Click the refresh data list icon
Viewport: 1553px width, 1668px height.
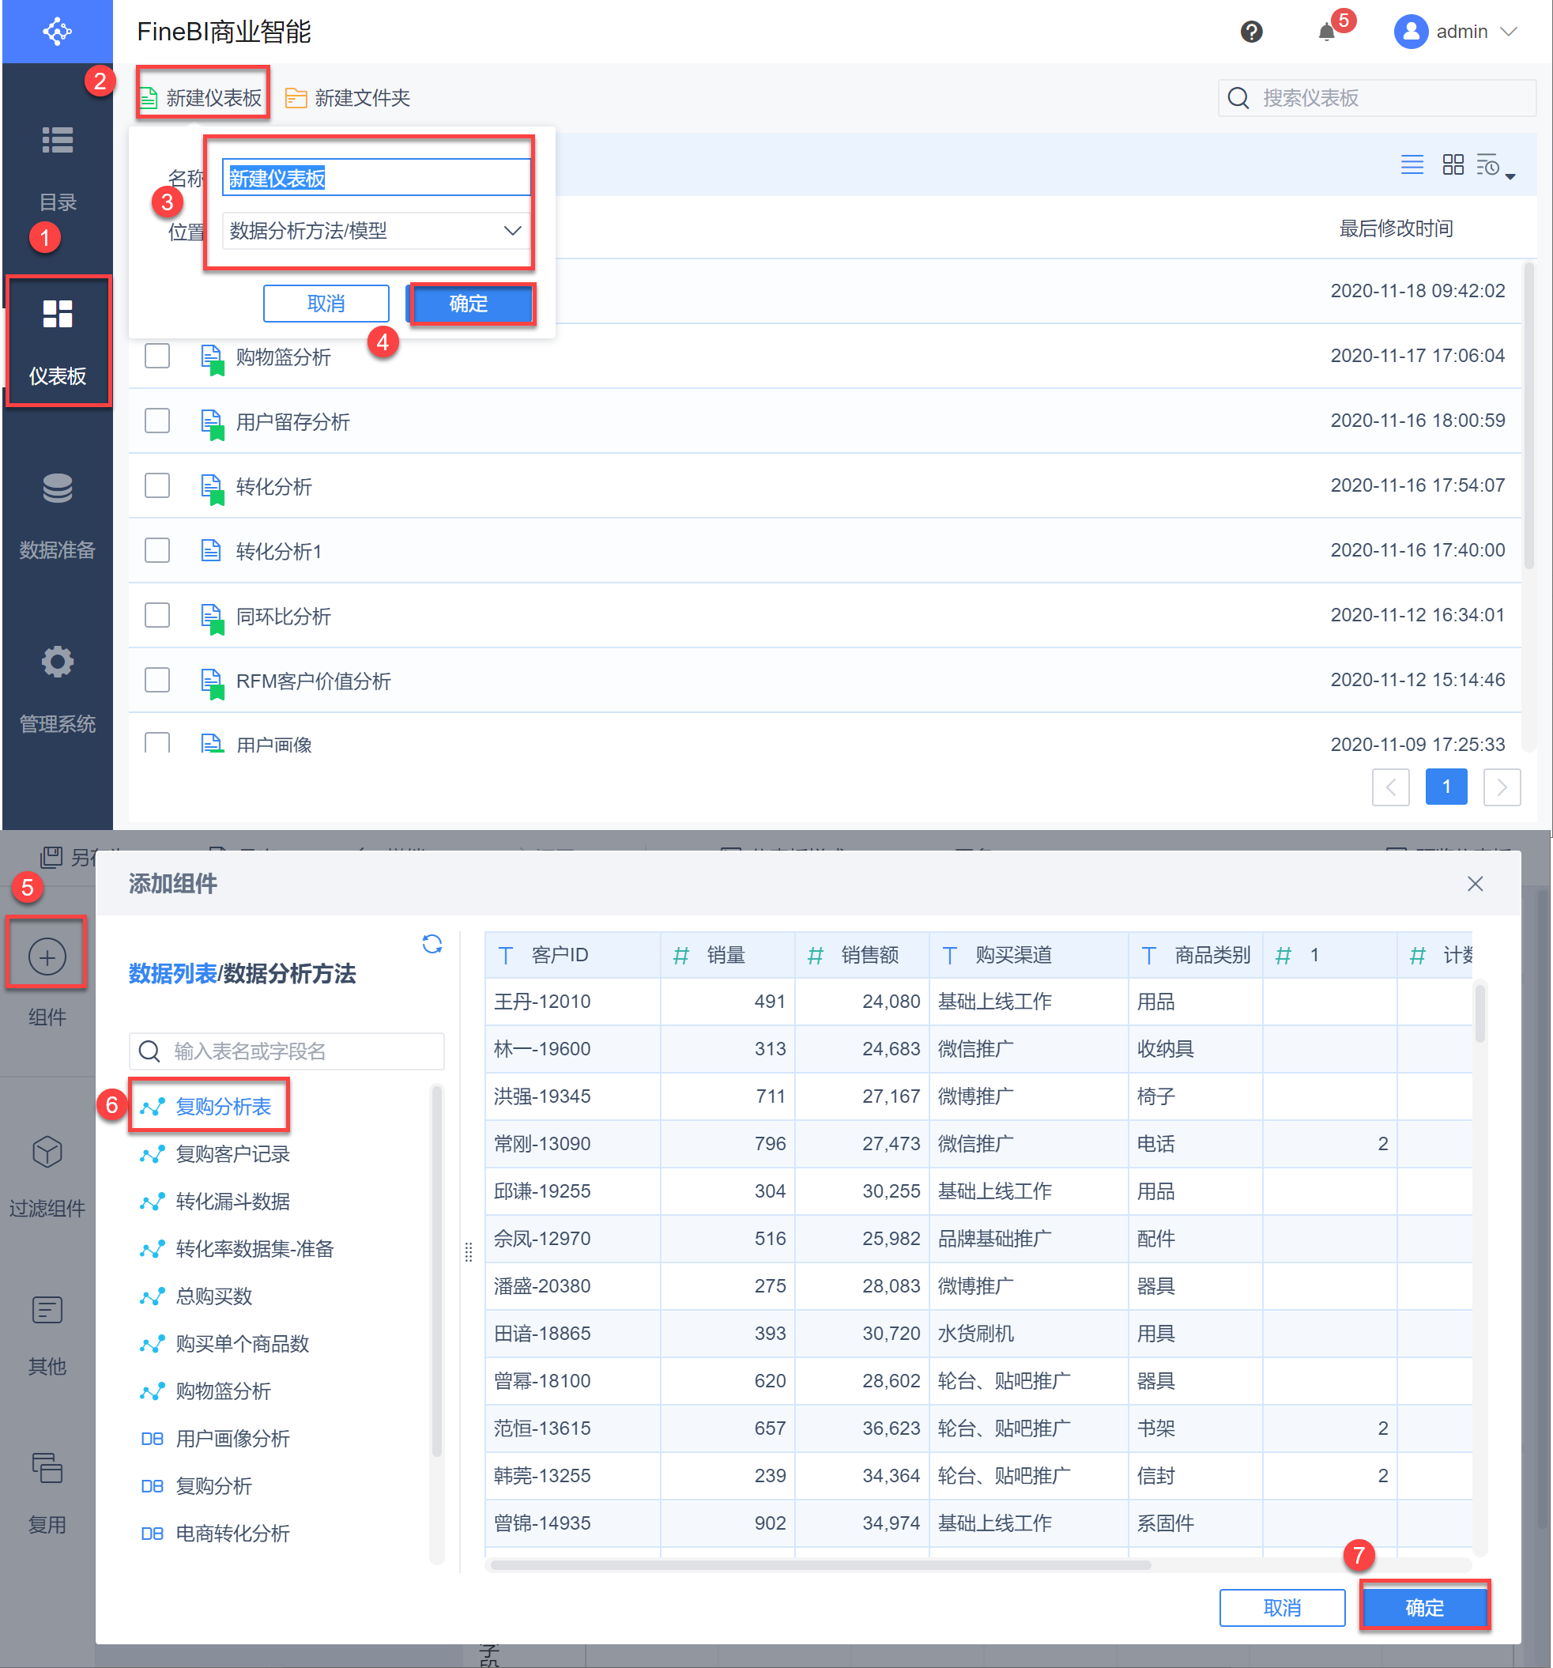tap(432, 944)
